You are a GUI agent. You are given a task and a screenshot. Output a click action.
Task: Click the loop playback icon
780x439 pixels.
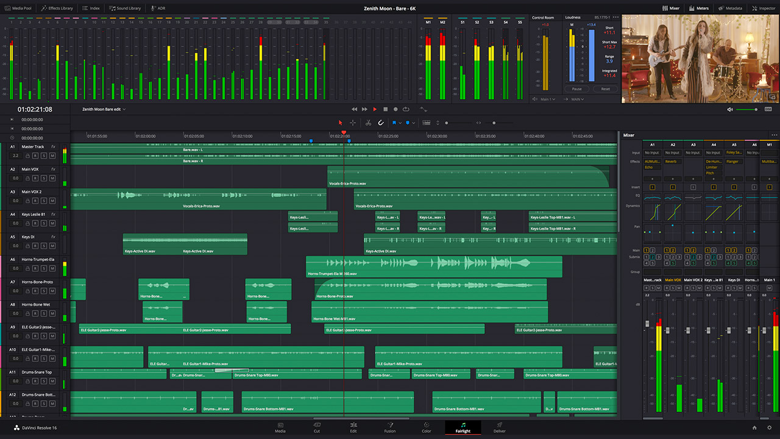click(x=405, y=109)
